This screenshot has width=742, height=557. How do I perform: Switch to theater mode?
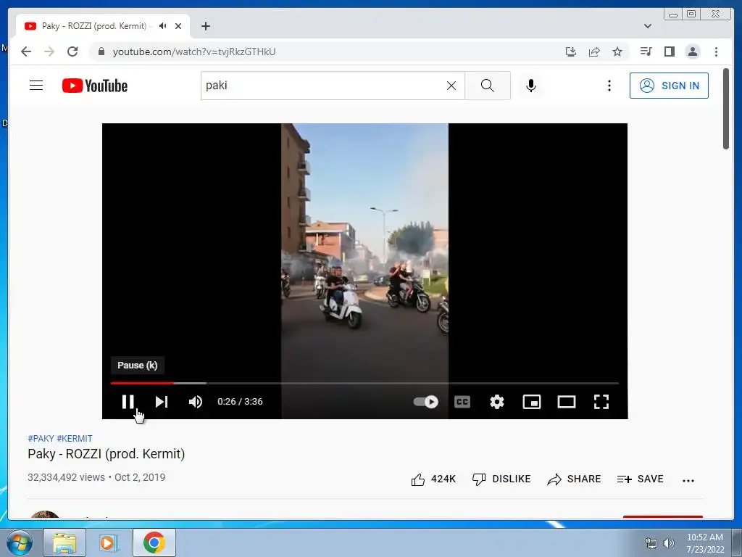click(567, 402)
